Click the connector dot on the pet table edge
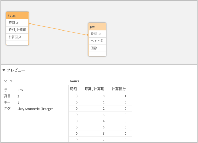 pos(88,35)
